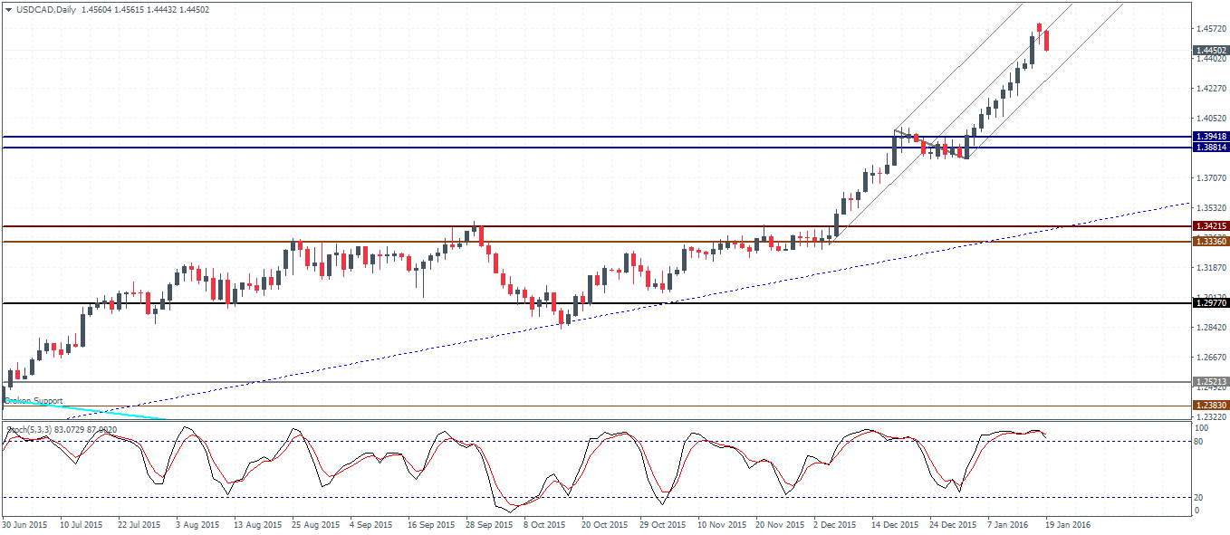The width and height of the screenshot is (1230, 535).
Task: Click the 1.38814 navy line price tag
Action: [1211, 147]
